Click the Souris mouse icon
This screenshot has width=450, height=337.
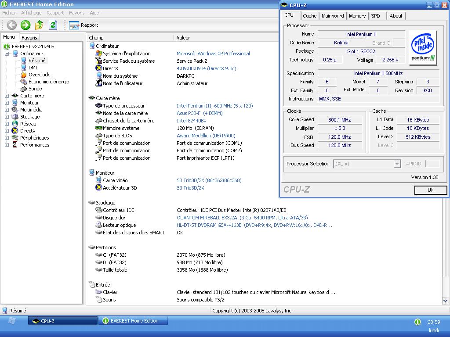click(x=99, y=299)
